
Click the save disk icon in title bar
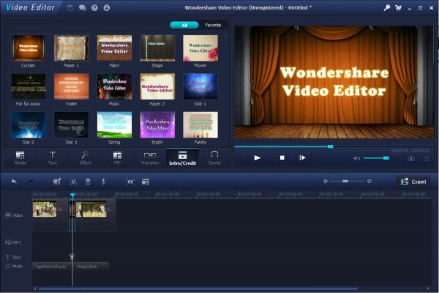[x=70, y=7]
